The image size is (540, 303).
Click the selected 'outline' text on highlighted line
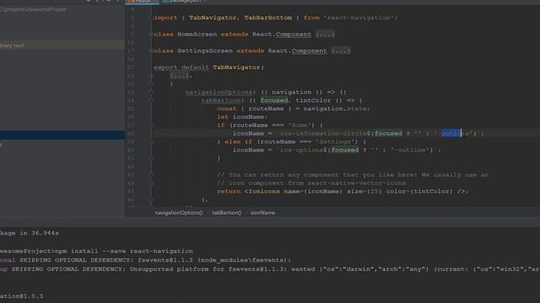tap(451, 133)
